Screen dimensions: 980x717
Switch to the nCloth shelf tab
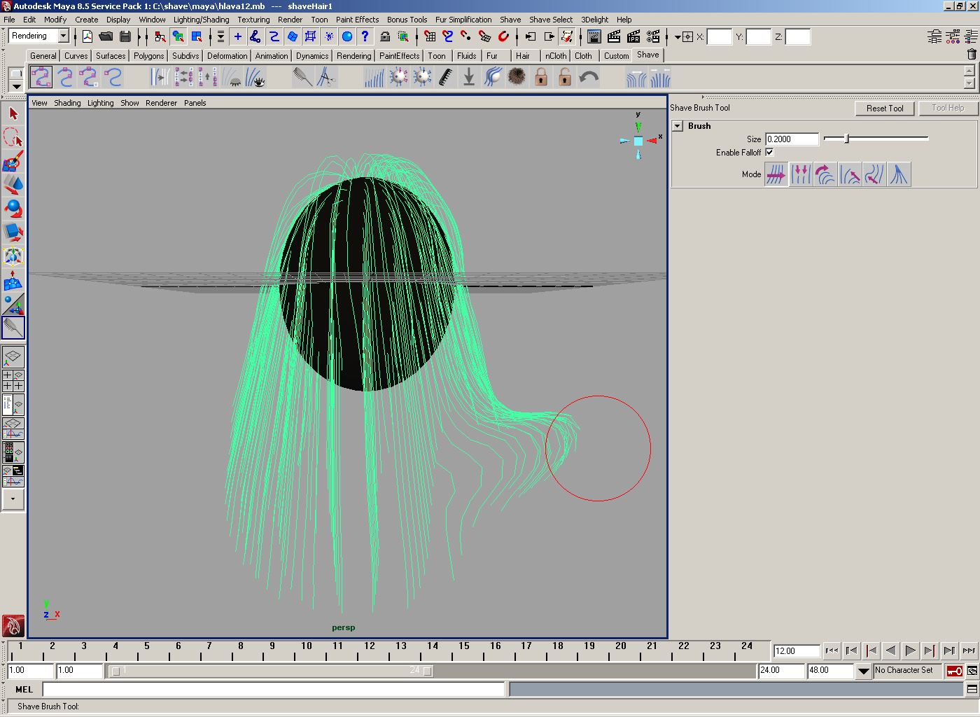(556, 56)
